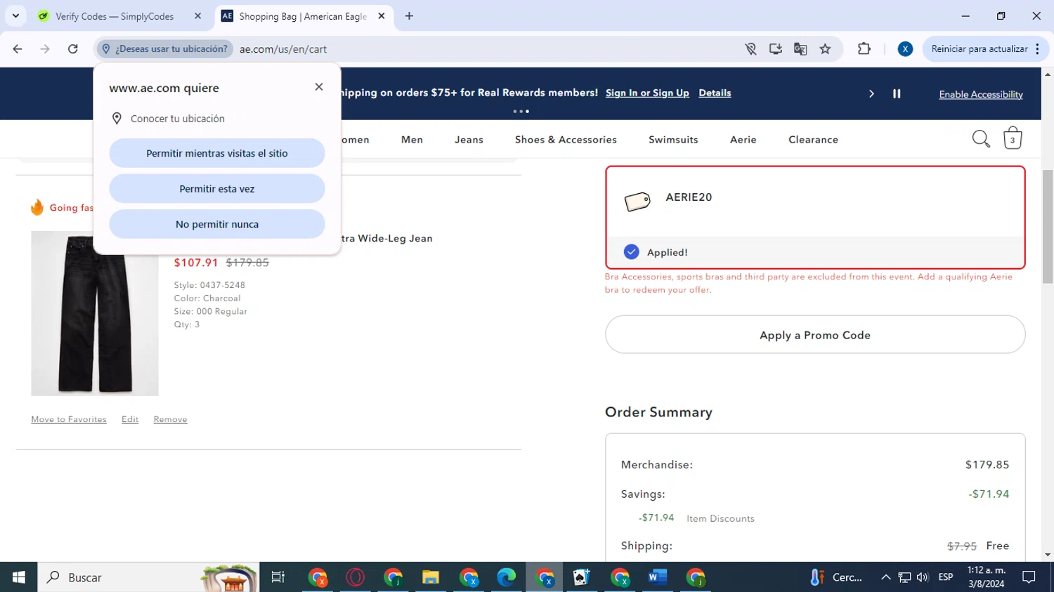Open Sign In or Sign Up link
The height and width of the screenshot is (592, 1054).
pos(647,93)
